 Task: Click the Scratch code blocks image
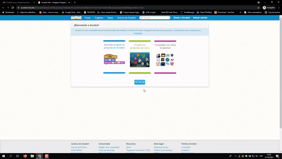[114, 59]
